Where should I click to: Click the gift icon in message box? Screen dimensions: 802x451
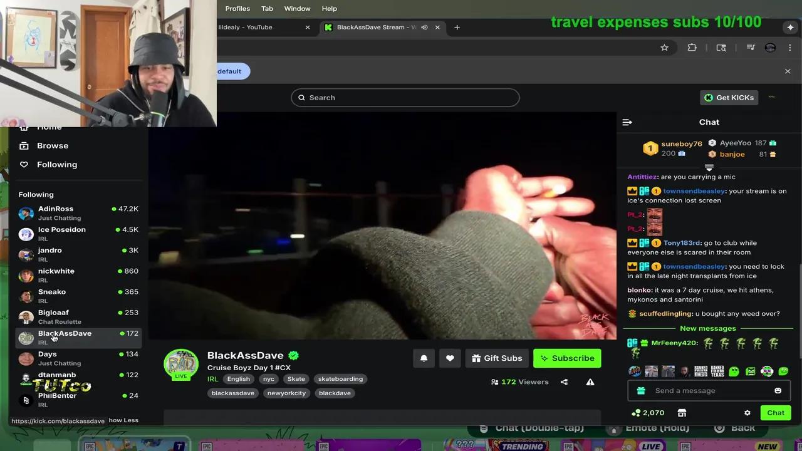tap(641, 390)
